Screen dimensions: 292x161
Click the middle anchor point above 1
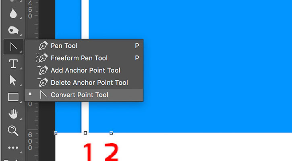85,133
